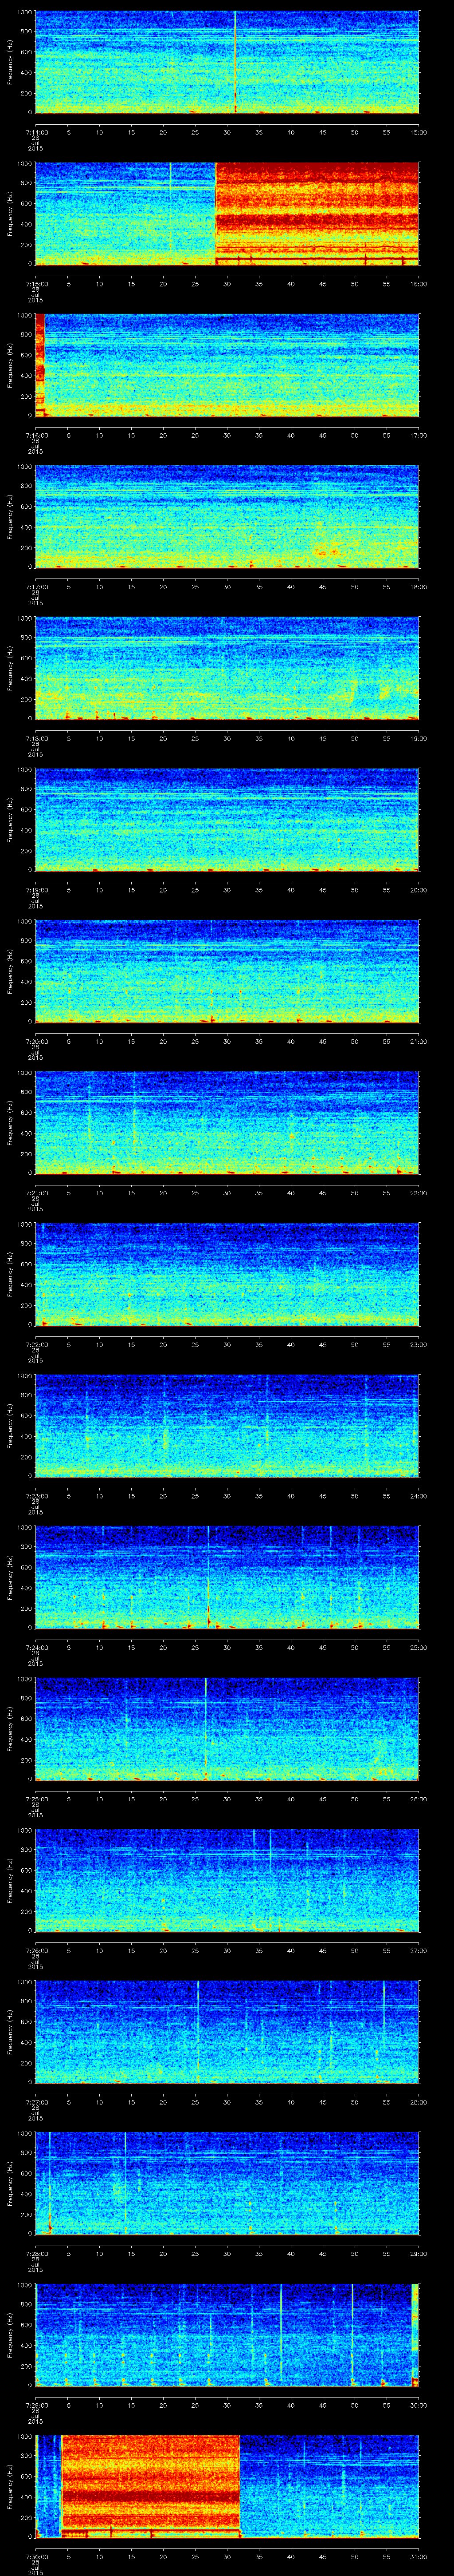The height and width of the screenshot is (2576, 454).
Task: Click the red band at start of 7:16:00 spectrogram
Action: coord(41,364)
